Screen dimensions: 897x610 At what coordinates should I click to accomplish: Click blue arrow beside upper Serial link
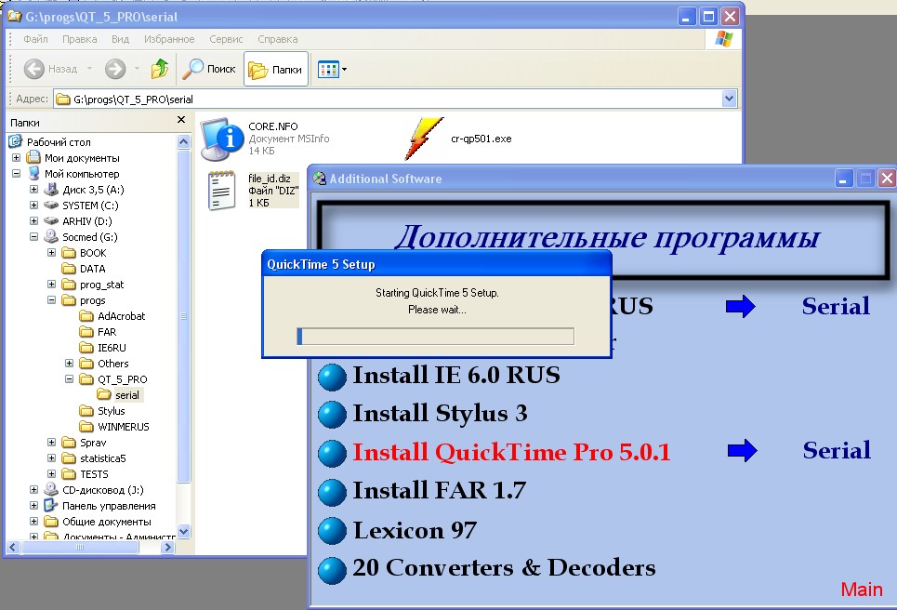click(x=740, y=306)
